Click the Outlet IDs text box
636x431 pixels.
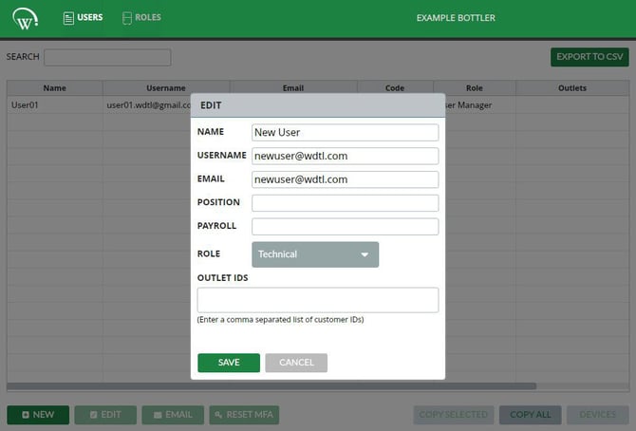click(x=318, y=300)
